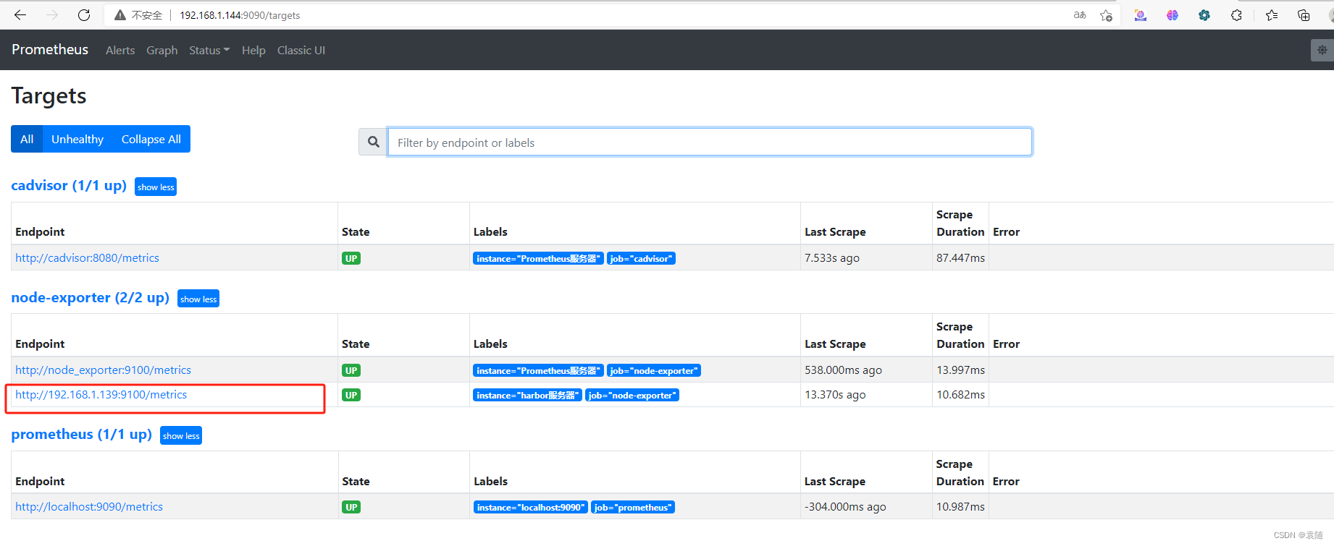Click the job="prometheus" label badge
Screen dimensions: 1334x546
click(x=633, y=507)
